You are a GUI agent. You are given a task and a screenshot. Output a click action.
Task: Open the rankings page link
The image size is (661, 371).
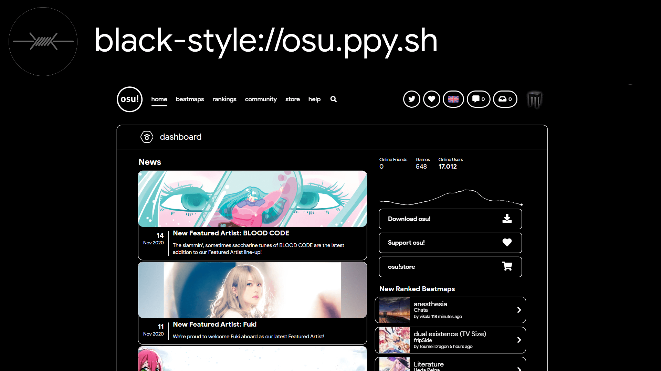tap(224, 99)
